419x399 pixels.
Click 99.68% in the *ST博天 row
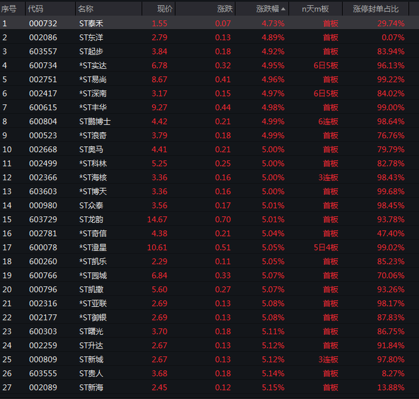click(391, 192)
